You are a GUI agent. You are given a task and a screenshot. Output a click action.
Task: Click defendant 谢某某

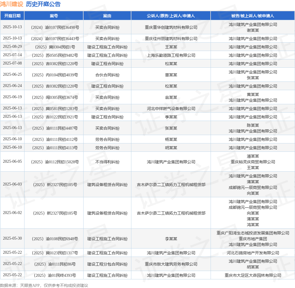[253, 30]
